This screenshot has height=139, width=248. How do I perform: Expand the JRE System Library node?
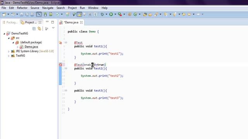click(x=9, y=51)
